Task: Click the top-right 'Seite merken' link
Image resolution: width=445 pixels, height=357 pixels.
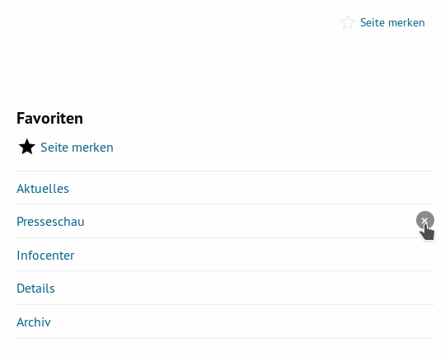Action: click(x=392, y=22)
